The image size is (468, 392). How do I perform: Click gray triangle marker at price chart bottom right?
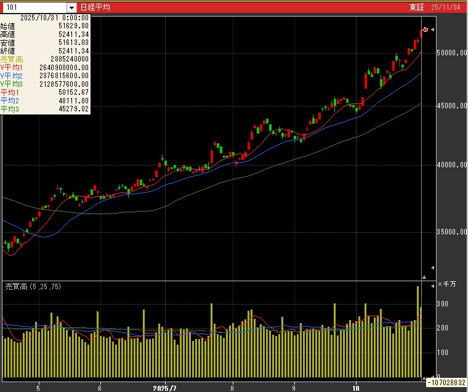[432, 268]
